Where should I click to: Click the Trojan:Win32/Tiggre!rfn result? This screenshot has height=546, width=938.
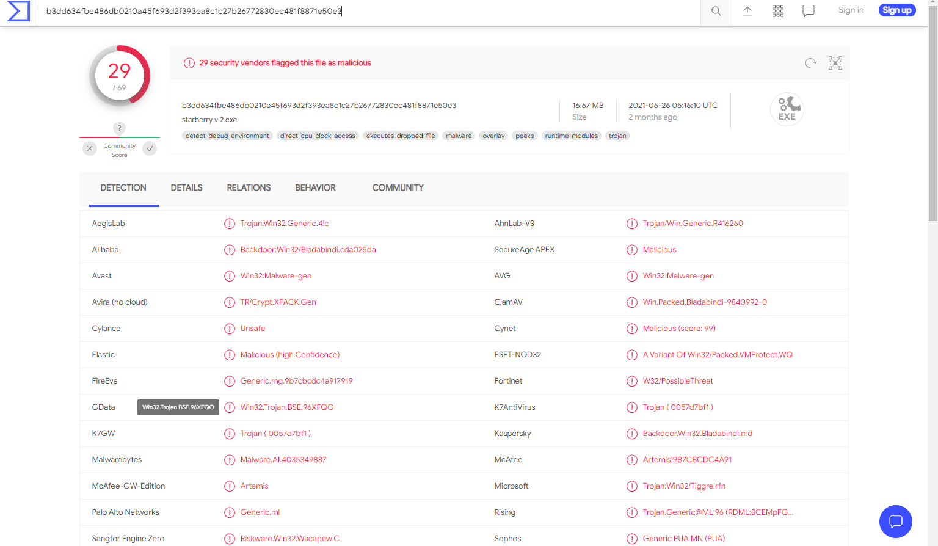[x=684, y=486]
